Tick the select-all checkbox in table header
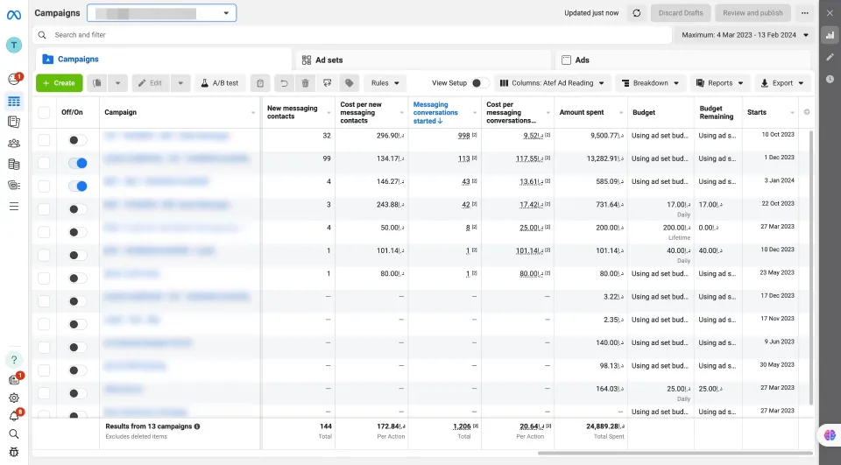Screen dimensions: 841x465 click(44, 112)
